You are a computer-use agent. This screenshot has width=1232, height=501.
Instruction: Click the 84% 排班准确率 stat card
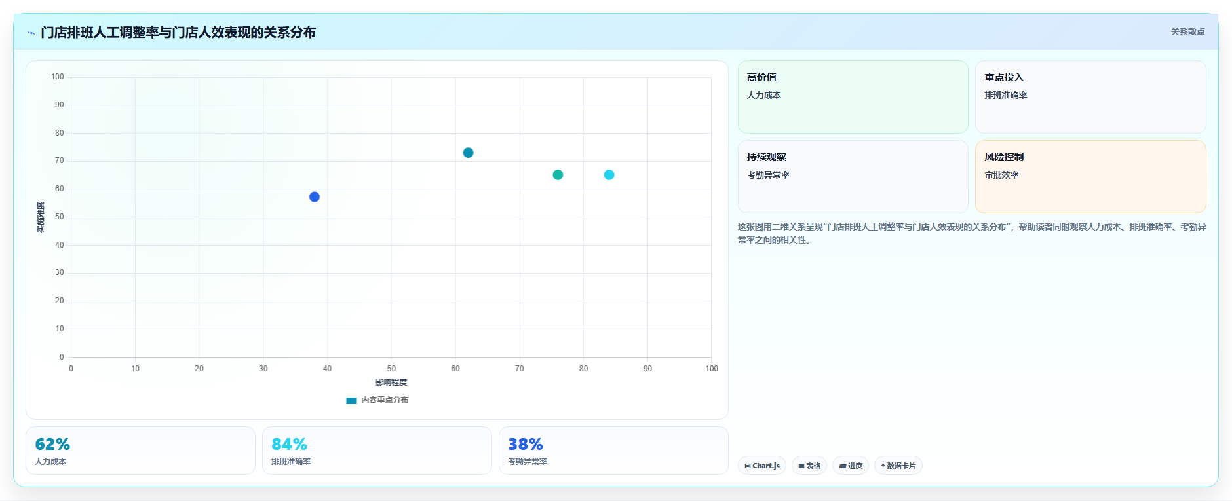point(377,451)
